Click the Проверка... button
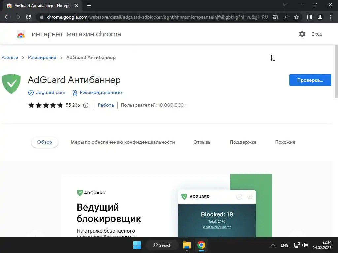Image resolution: width=338 pixels, height=253 pixels. (x=310, y=80)
